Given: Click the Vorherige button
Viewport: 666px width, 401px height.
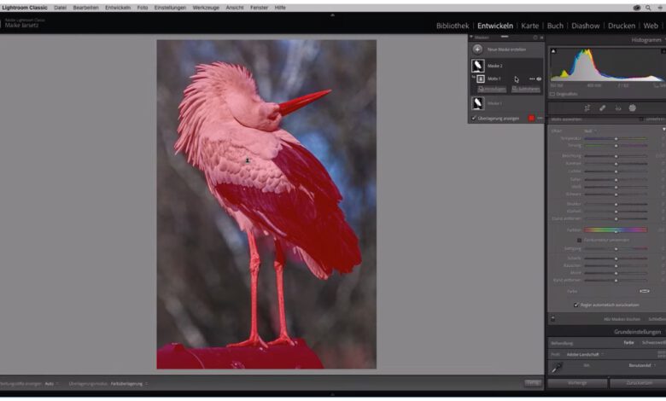Looking at the screenshot, I should [576, 384].
